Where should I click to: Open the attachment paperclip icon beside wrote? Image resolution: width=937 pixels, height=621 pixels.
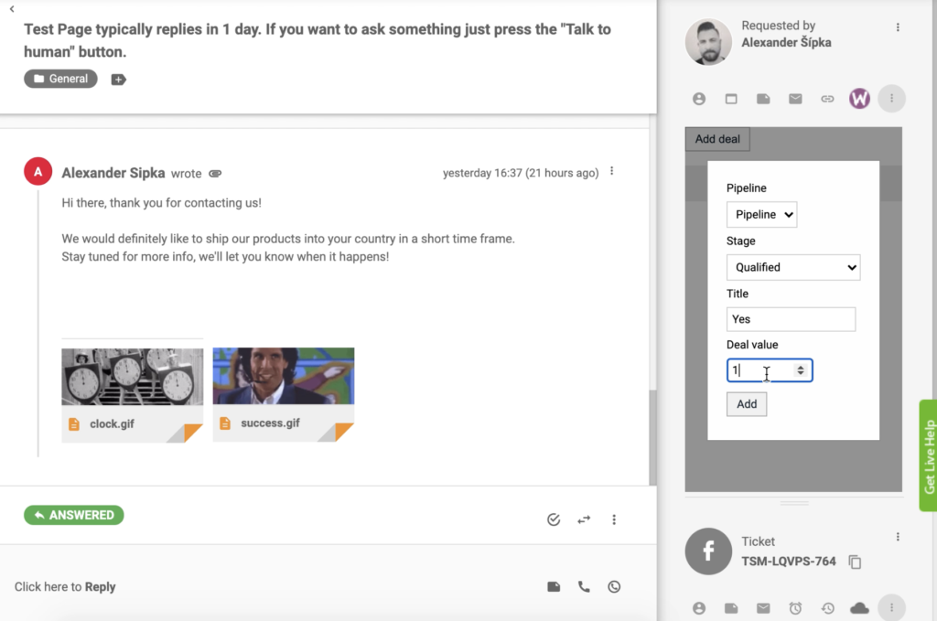[x=215, y=174]
